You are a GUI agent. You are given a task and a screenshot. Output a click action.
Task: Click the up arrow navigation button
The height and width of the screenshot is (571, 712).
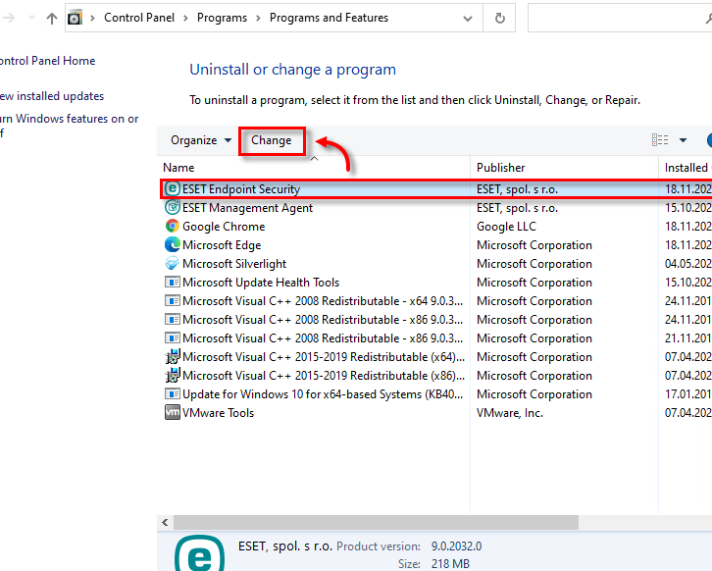[52, 18]
